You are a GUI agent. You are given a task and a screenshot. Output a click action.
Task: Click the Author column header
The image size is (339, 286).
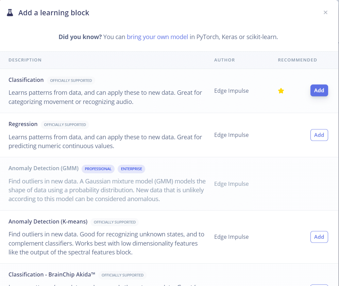[x=224, y=60]
